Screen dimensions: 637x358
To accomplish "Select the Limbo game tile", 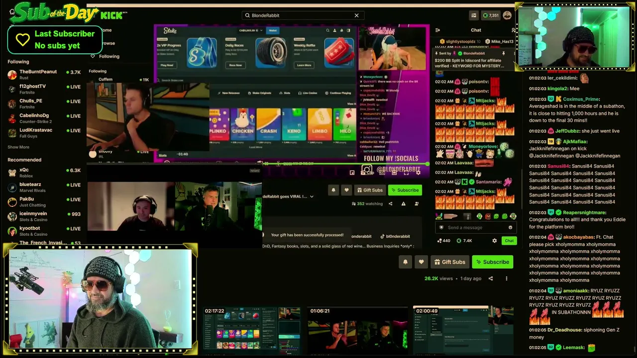I will point(320,124).
